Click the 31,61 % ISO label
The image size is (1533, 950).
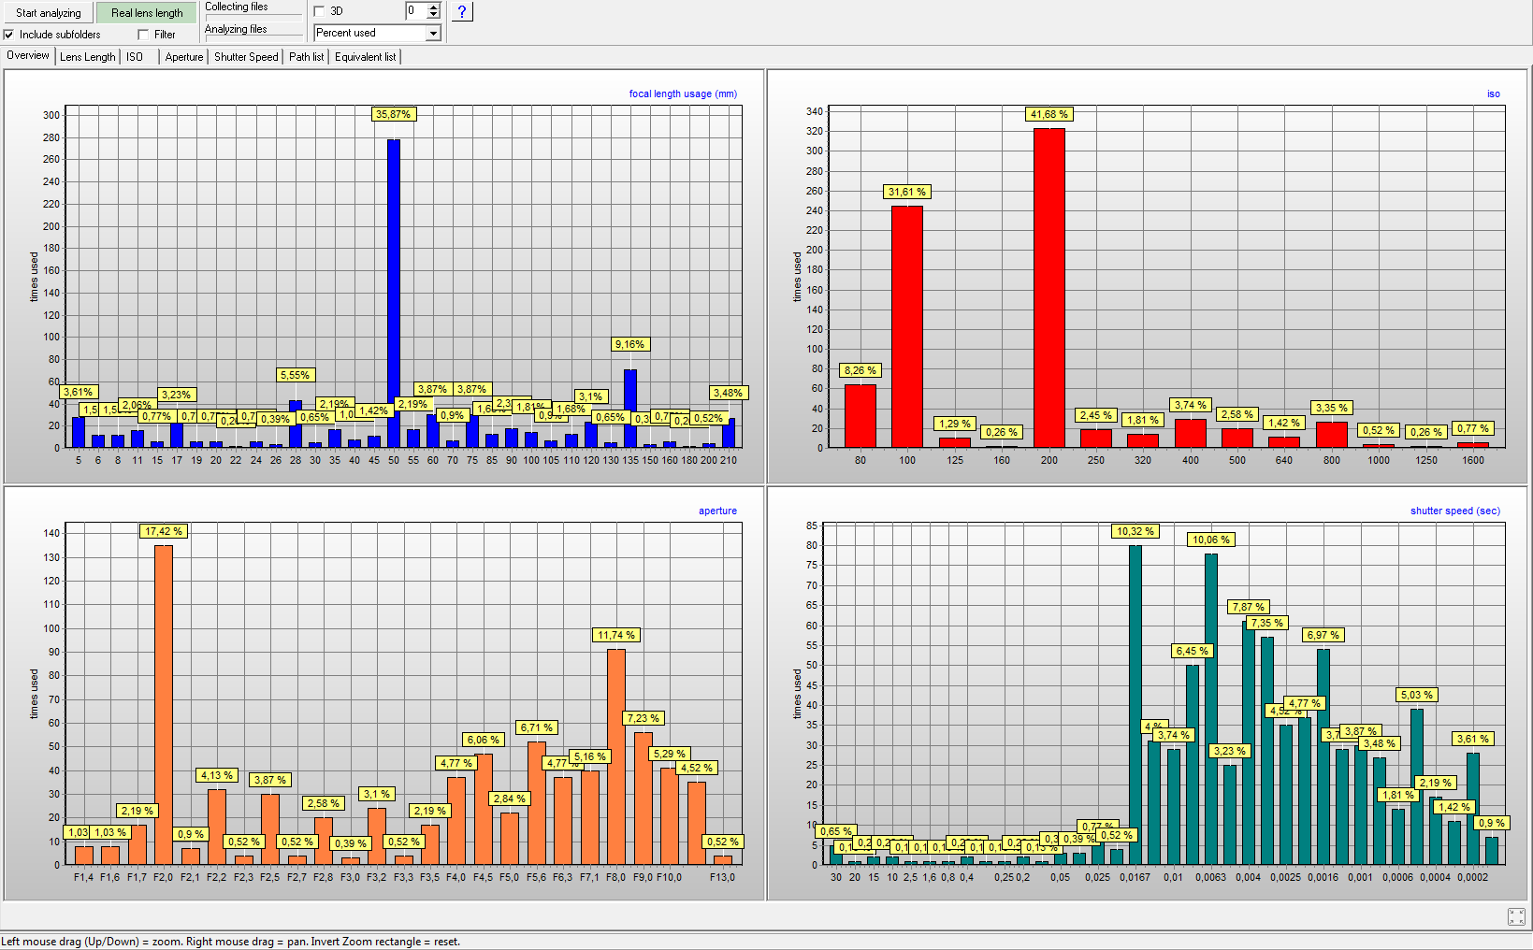pyautogui.click(x=907, y=192)
